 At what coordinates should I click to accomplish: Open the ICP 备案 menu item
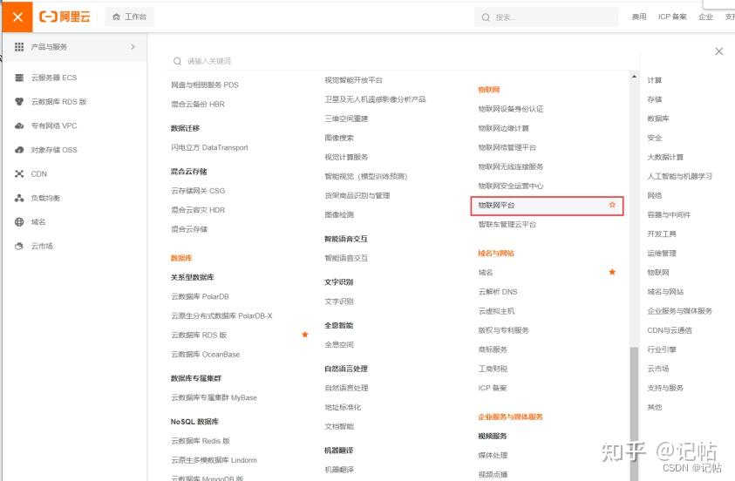click(672, 17)
